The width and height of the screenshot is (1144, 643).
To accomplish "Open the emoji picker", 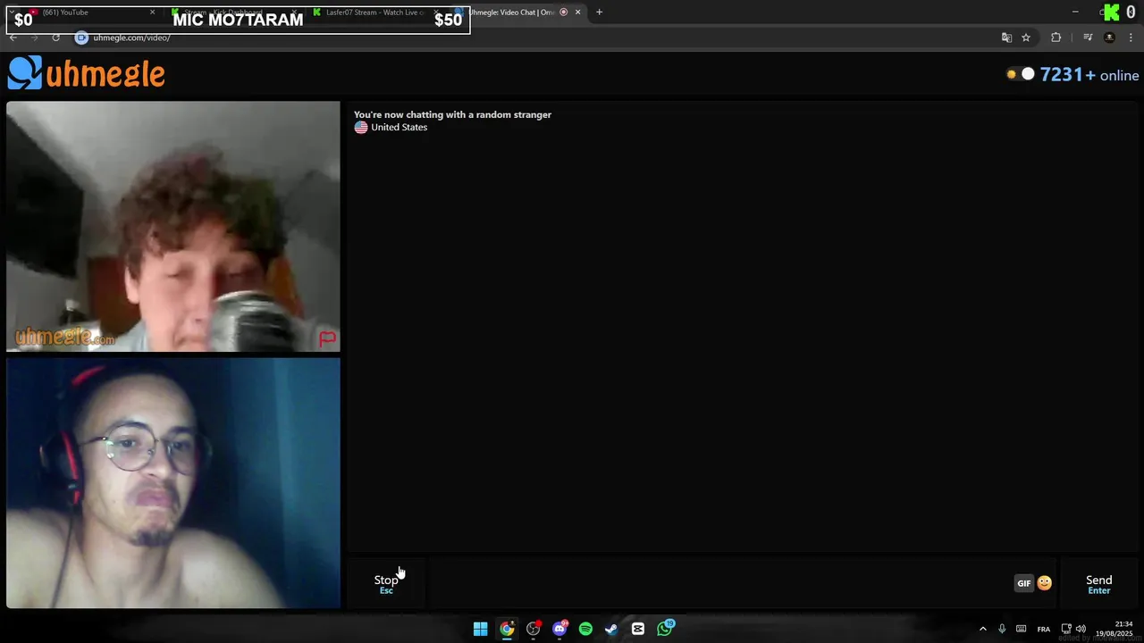I will pyautogui.click(x=1044, y=583).
